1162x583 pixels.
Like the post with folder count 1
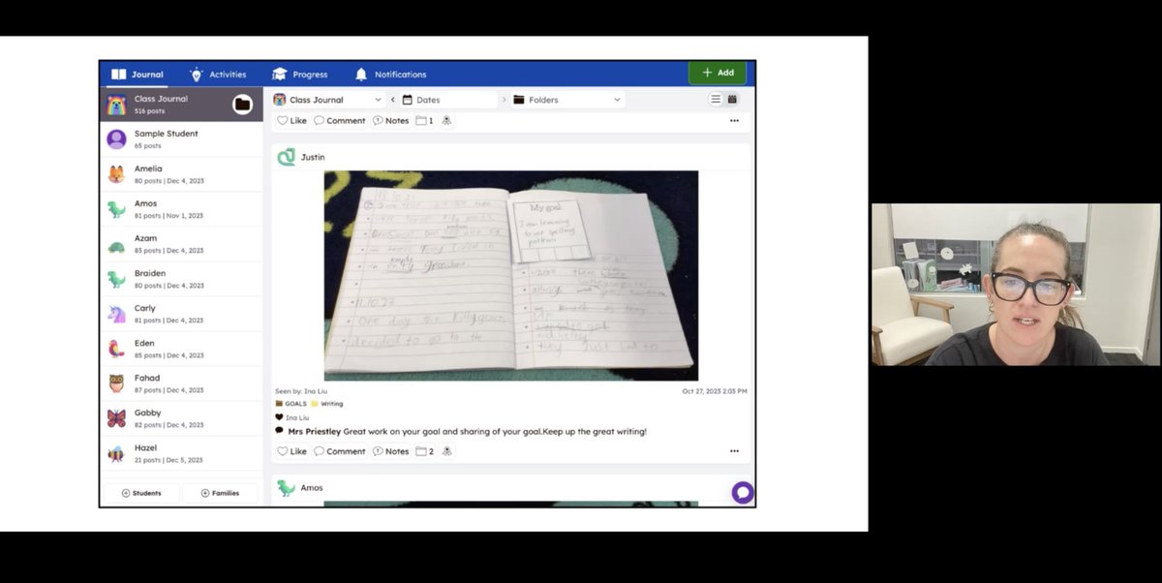[x=291, y=121]
